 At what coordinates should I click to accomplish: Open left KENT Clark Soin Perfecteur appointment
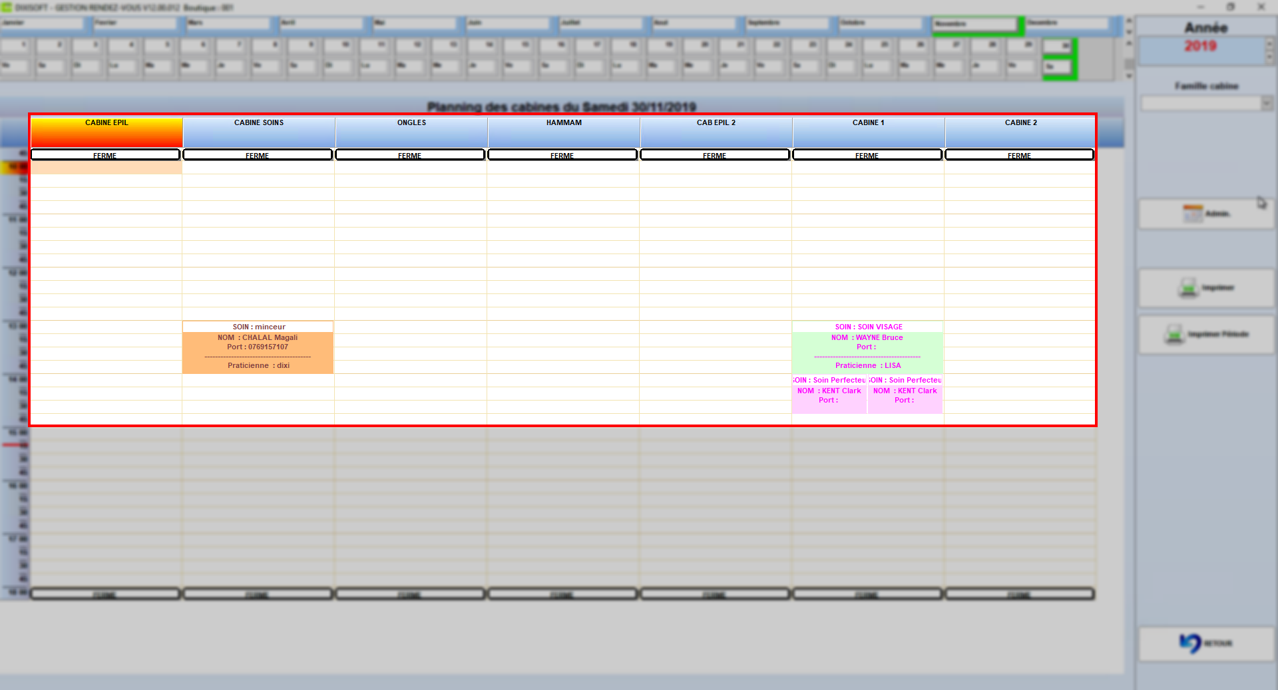pyautogui.click(x=829, y=394)
